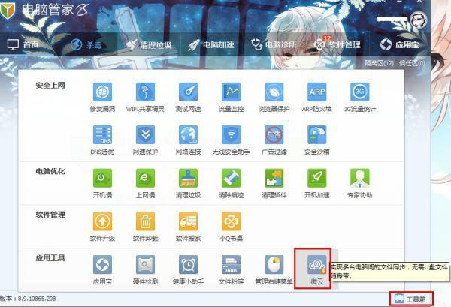Open 3G流量统计 tool
The height and width of the screenshot is (307, 451).
[x=360, y=97]
